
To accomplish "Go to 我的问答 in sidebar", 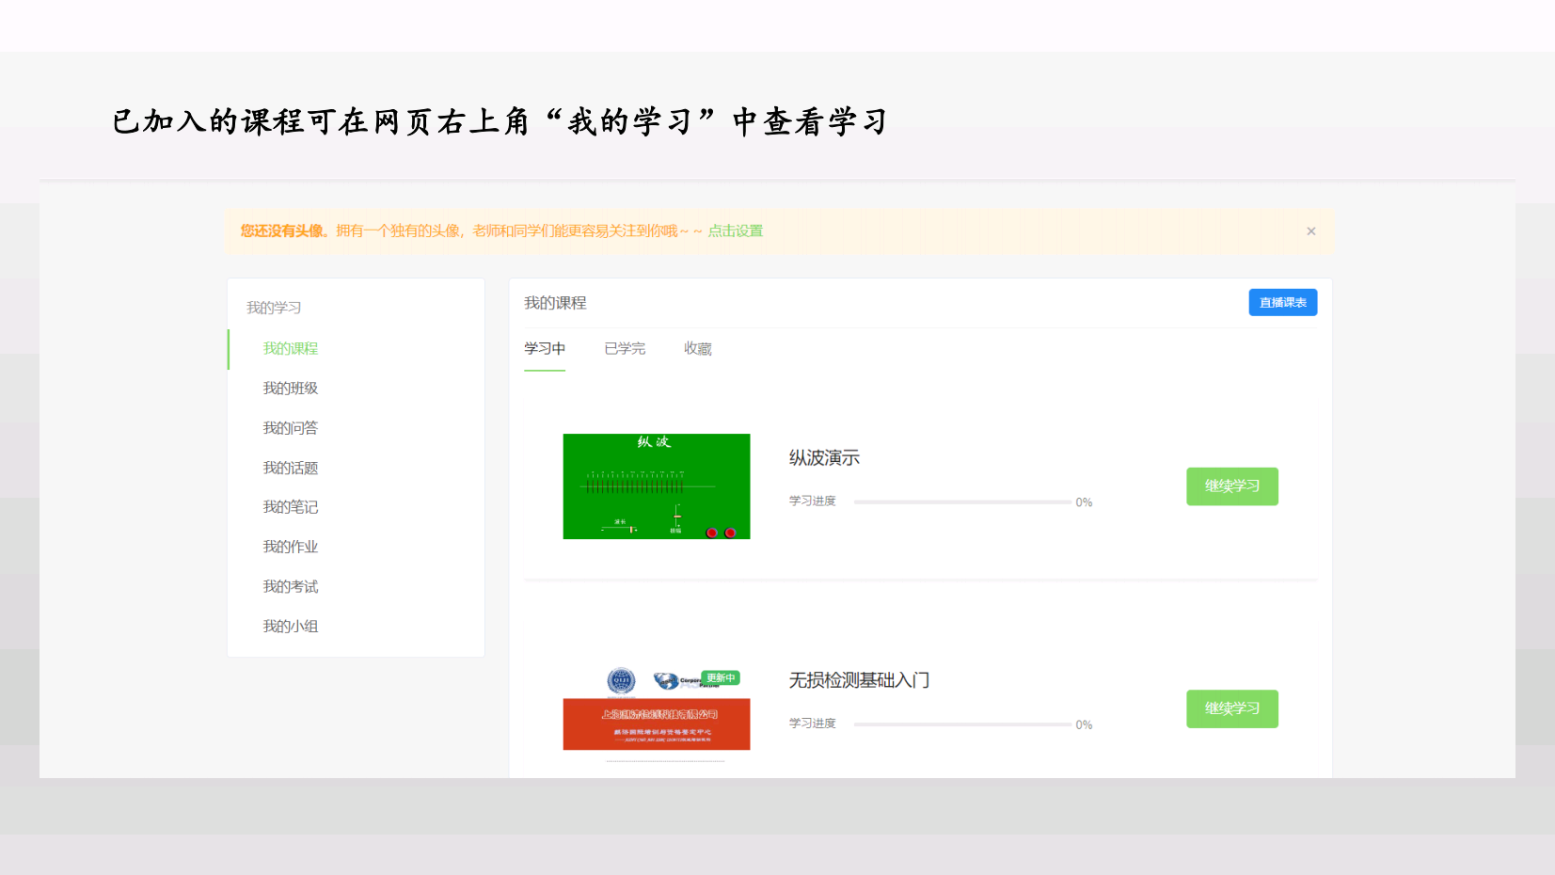I will click(x=291, y=428).
